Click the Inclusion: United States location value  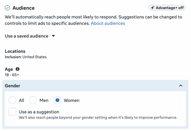tap(26, 57)
